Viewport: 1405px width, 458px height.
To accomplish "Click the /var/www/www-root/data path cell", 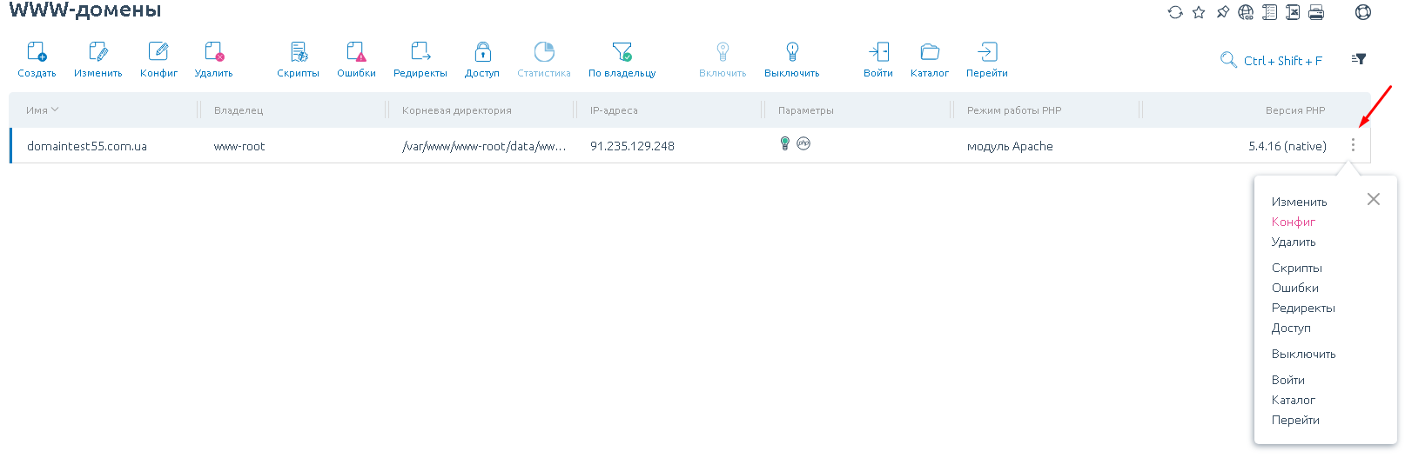I will coord(484,146).
